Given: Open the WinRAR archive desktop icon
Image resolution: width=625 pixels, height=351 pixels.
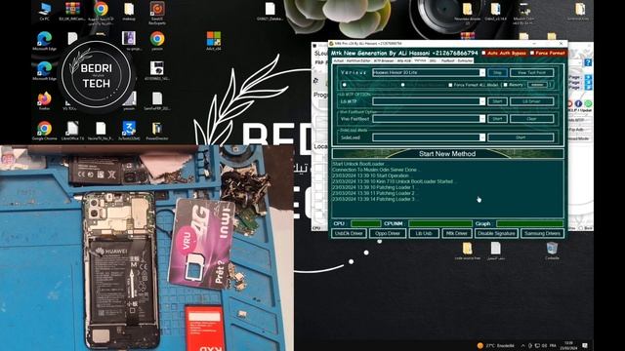Looking at the screenshot, I should 72,11.
